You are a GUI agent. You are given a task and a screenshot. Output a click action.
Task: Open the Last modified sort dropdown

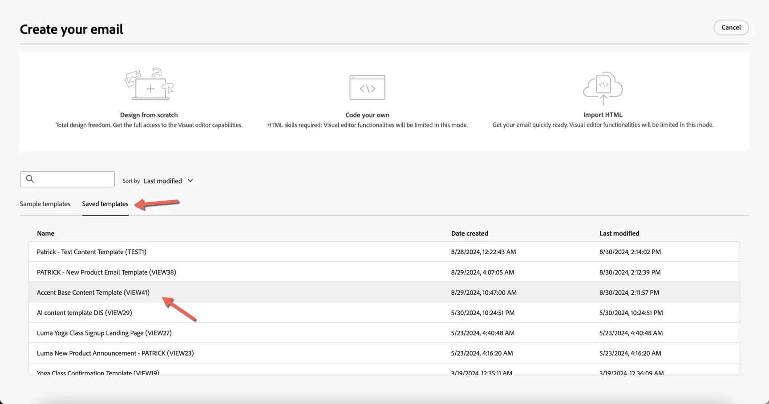click(168, 181)
